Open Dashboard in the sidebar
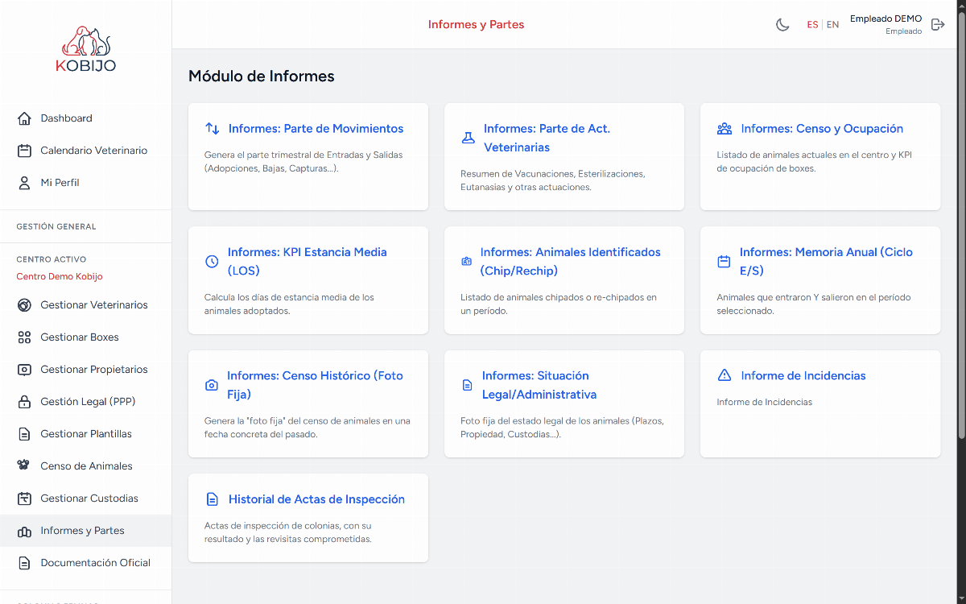 click(x=85, y=118)
